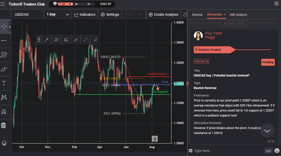Grab the floating toolbar drag handle
The image size is (281, 156).
coord(39,40)
